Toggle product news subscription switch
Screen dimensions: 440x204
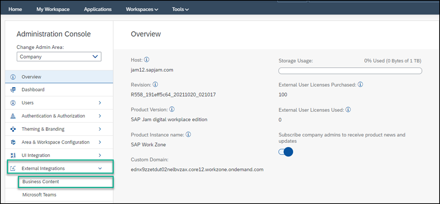[x=286, y=152]
